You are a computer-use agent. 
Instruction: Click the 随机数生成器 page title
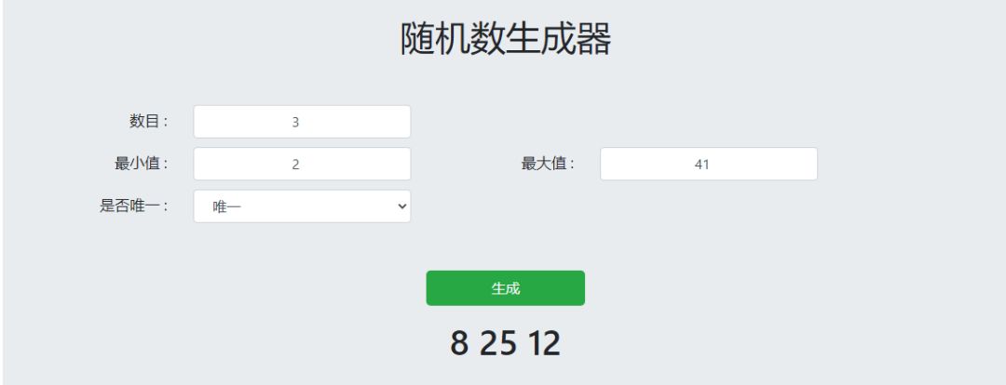[505, 39]
